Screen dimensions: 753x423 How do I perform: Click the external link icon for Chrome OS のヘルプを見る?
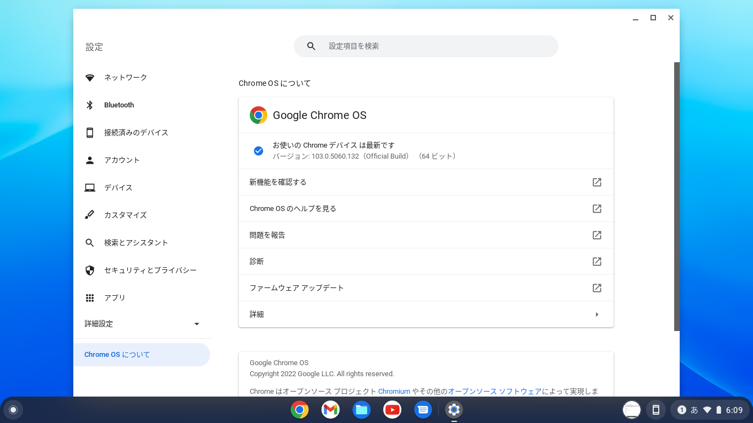coord(597,209)
